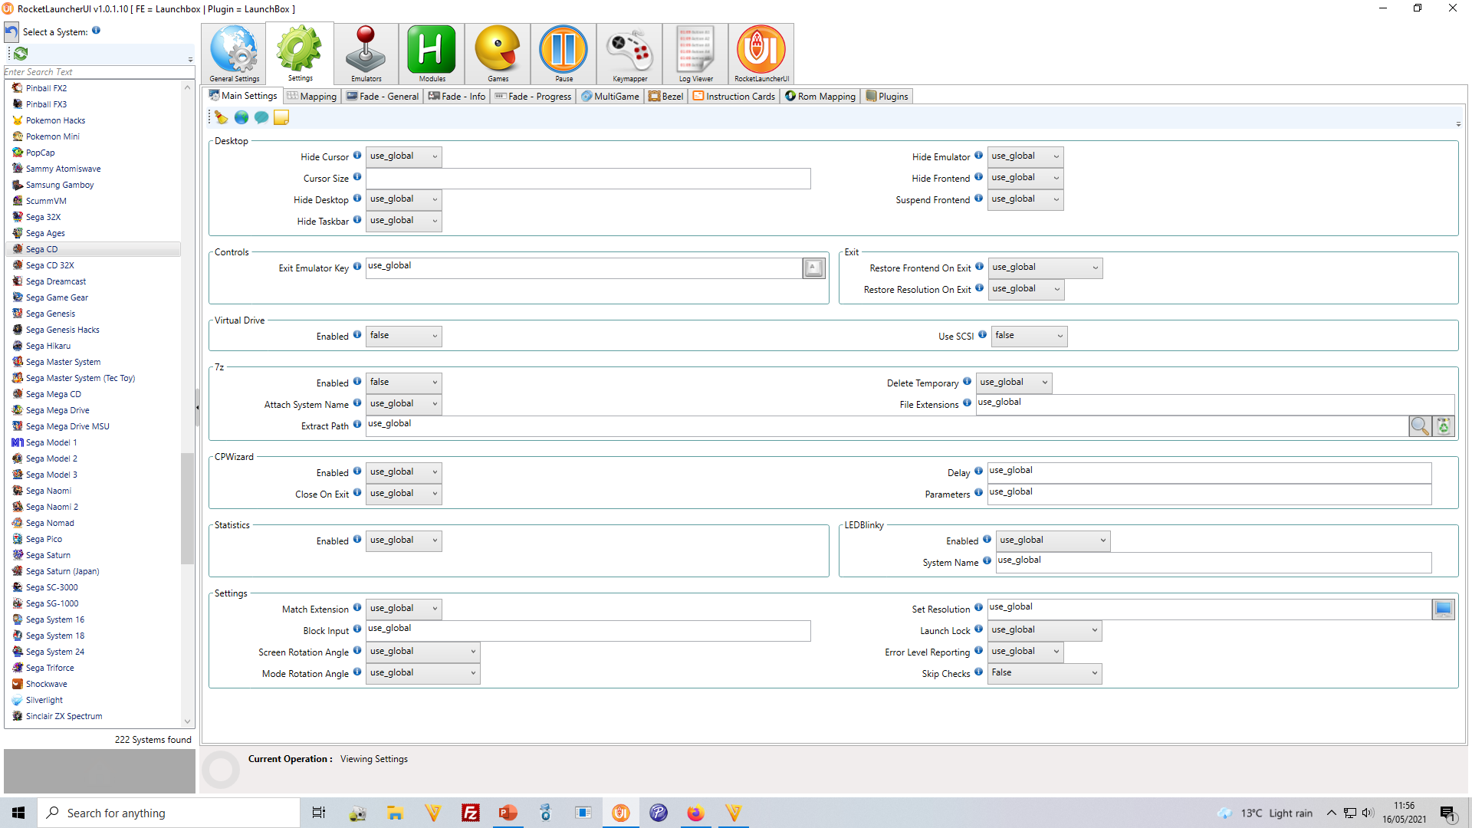The height and width of the screenshot is (828, 1472).
Task: Click the Cursor Size input field
Action: click(x=588, y=179)
